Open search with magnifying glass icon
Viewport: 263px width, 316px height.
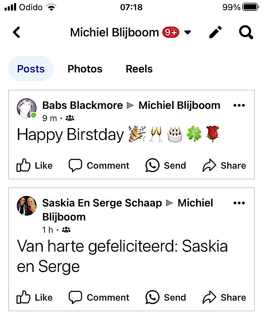click(x=246, y=33)
